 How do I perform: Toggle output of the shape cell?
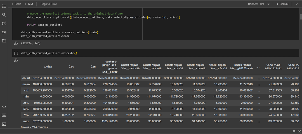click(16, 43)
